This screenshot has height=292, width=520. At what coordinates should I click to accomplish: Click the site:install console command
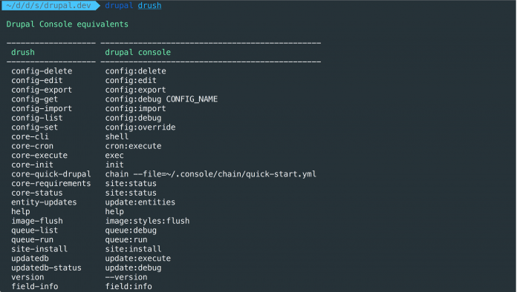tap(133, 249)
